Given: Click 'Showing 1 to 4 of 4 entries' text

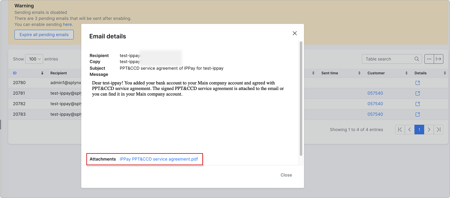Looking at the screenshot, I should click(x=356, y=130).
